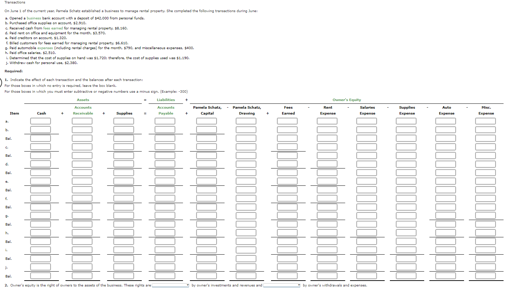Click the Auto Expense box in row g

[x=446, y=216]
